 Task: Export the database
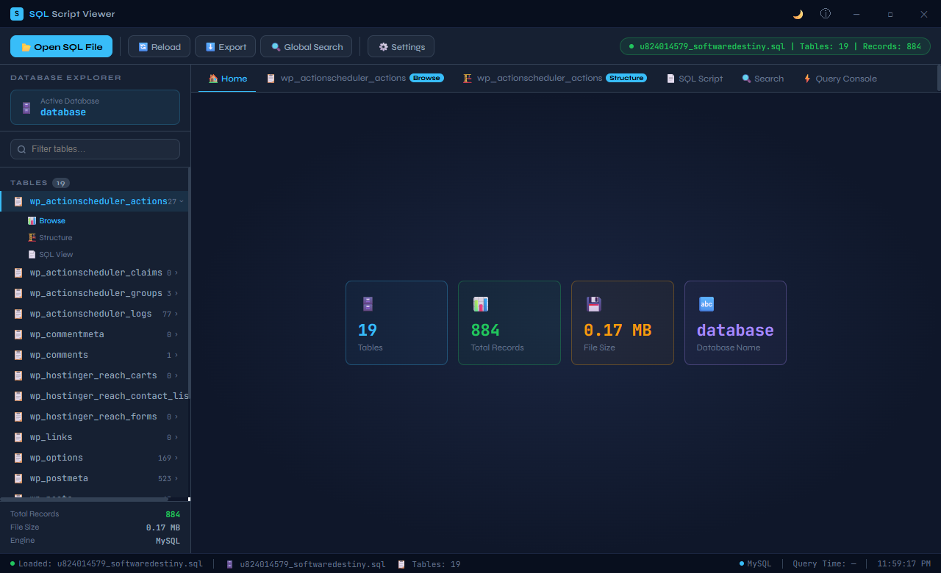[226, 46]
